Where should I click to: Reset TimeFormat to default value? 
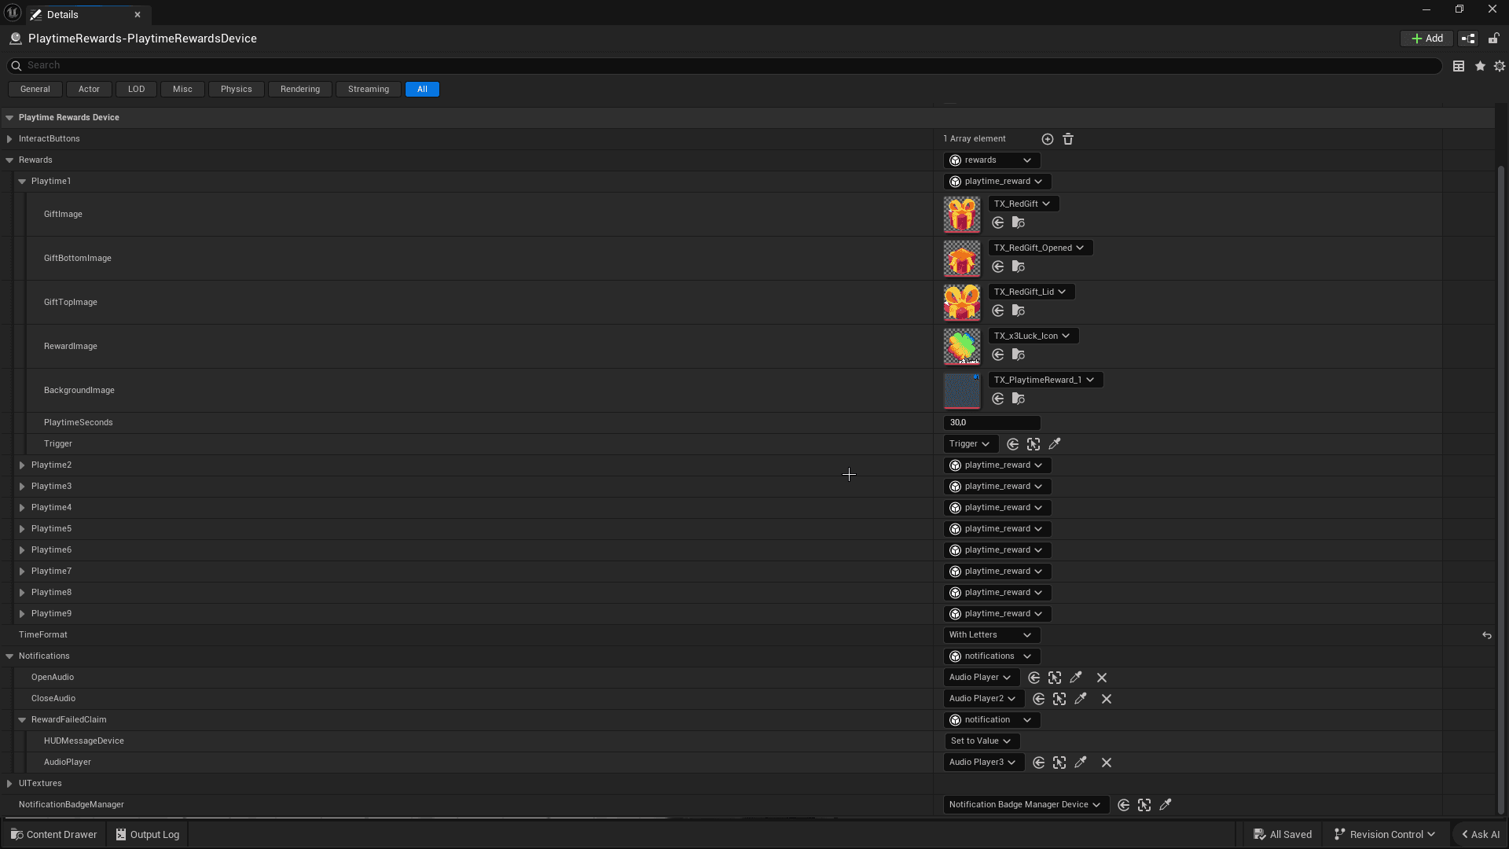point(1486,635)
